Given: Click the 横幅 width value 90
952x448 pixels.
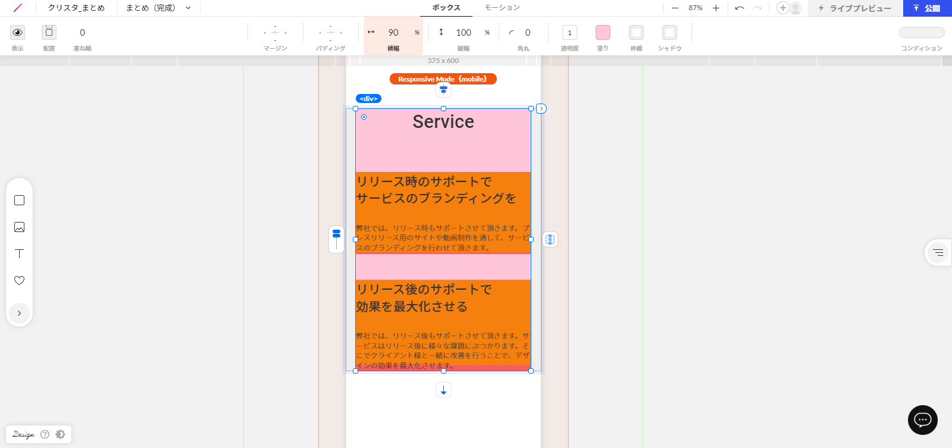Looking at the screenshot, I should point(393,32).
